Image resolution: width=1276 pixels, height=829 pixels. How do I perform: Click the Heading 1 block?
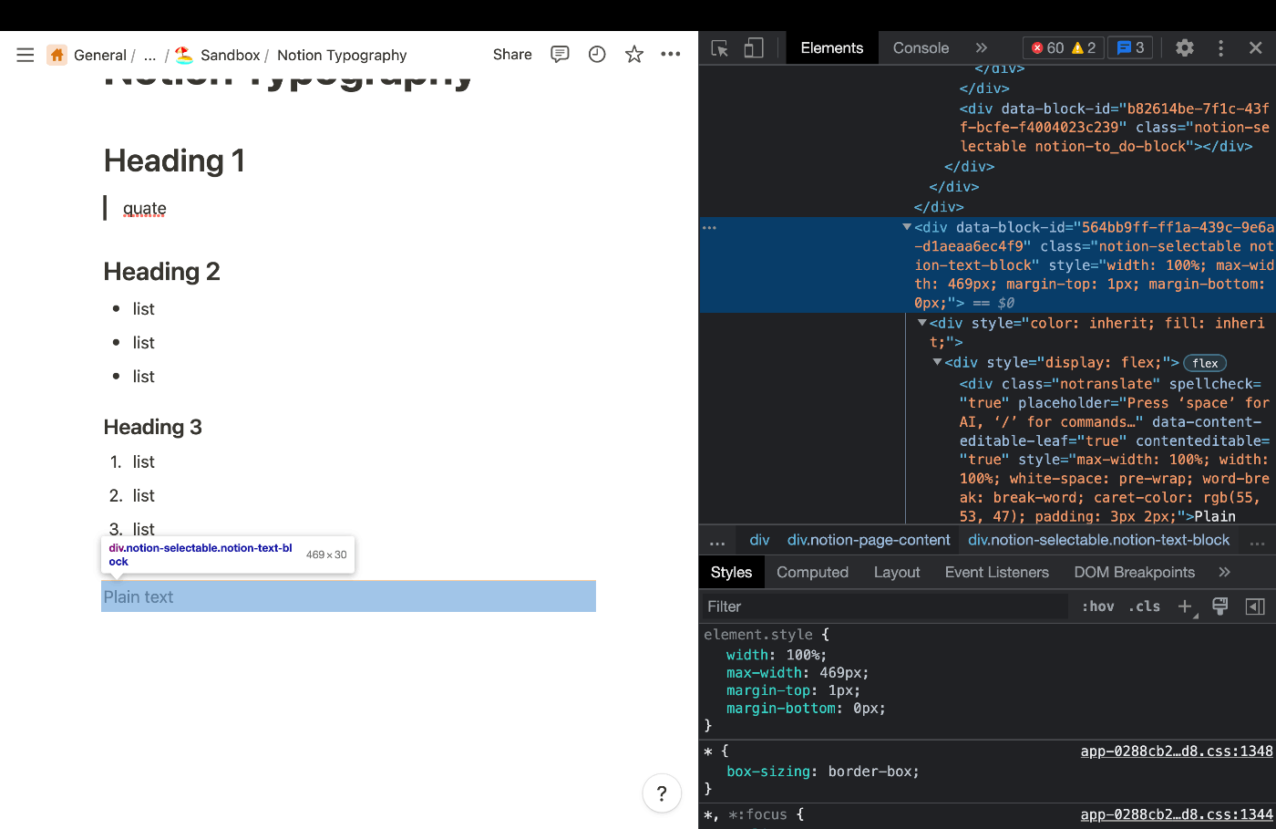pyautogui.click(x=174, y=161)
